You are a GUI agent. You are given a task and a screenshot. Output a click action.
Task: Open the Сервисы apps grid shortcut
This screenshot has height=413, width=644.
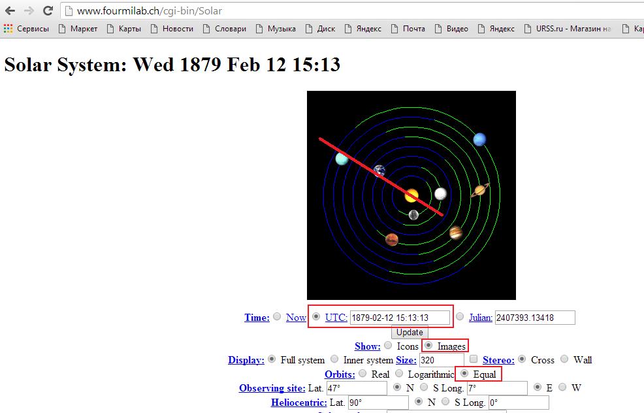pos(26,29)
